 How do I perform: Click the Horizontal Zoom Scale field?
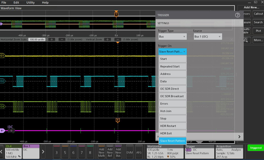(x=37, y=39)
